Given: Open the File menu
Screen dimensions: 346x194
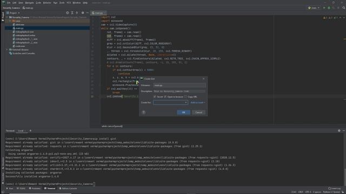Looking at the screenshot, I should pyautogui.click(x=9, y=3).
